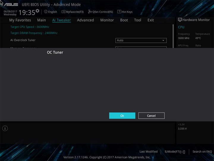The width and height of the screenshot is (214, 161).
Task: Click the gear icon beside the clock
Action: point(37,11)
